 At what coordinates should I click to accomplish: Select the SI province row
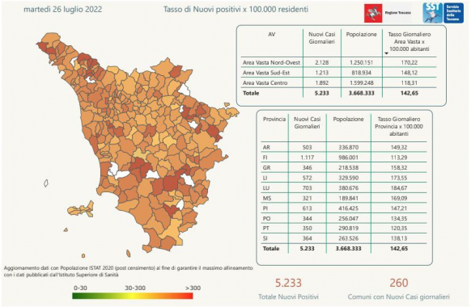(344, 238)
